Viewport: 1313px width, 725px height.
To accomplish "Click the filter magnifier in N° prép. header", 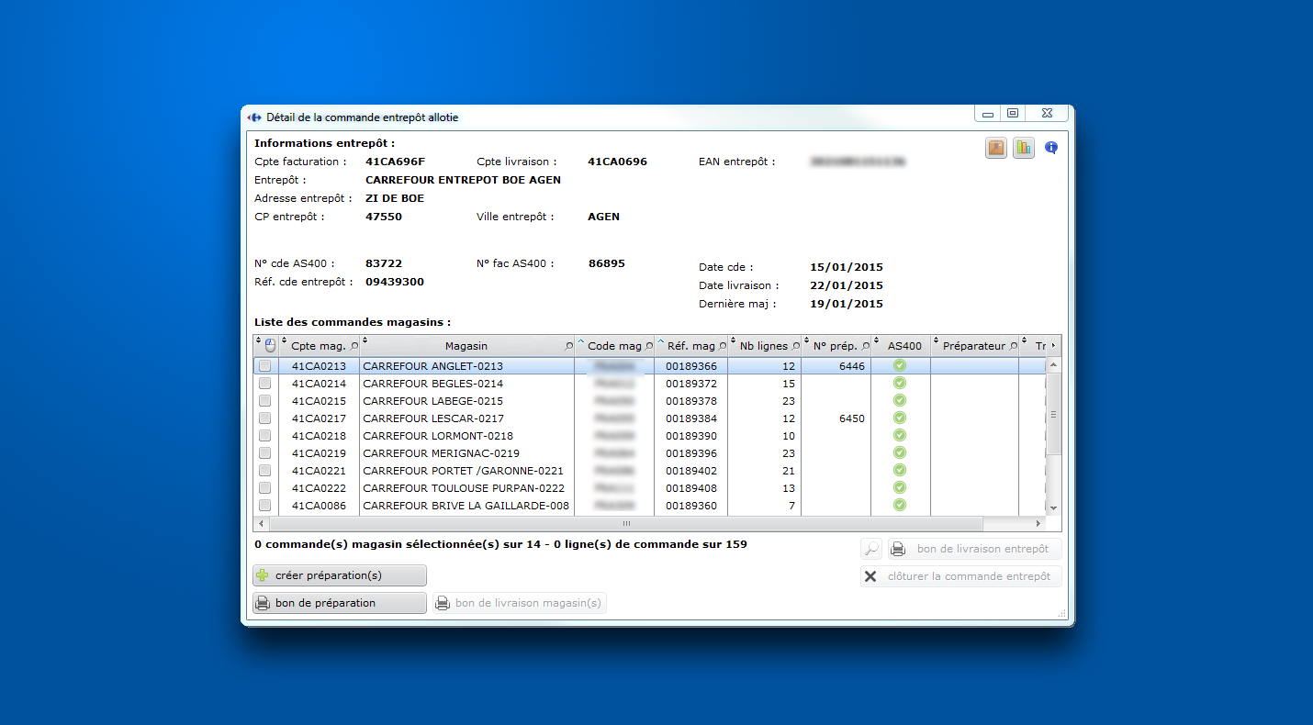I will click(x=866, y=346).
